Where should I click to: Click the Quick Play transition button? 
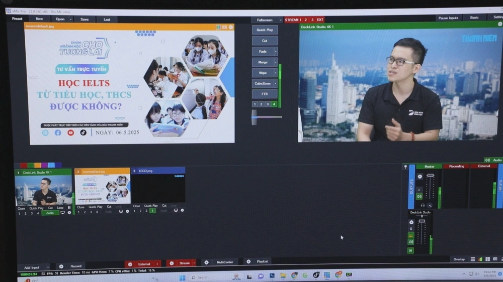pyautogui.click(x=265, y=30)
